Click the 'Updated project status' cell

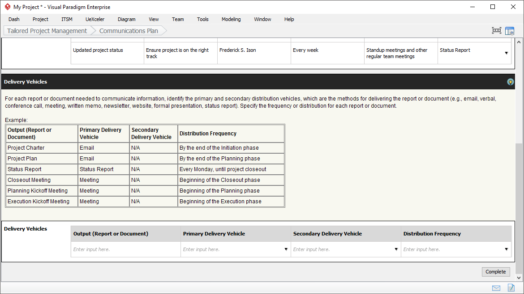107,53
